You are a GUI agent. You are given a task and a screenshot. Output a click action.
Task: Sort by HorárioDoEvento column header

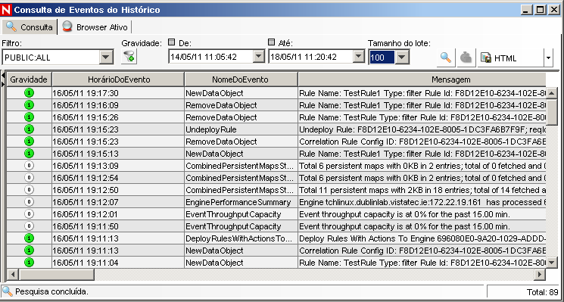(118, 79)
